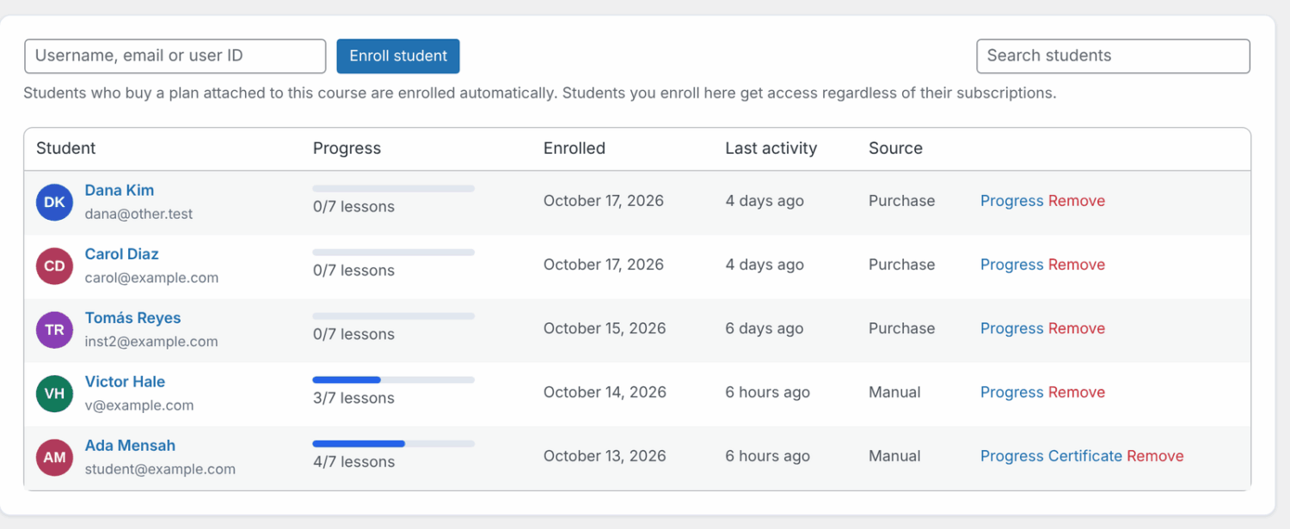
Task: Open Carol Diaz's profile link
Action: coord(121,254)
